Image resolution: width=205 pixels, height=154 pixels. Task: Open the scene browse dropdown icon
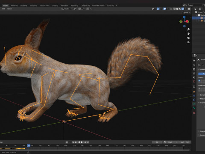(184, 5)
